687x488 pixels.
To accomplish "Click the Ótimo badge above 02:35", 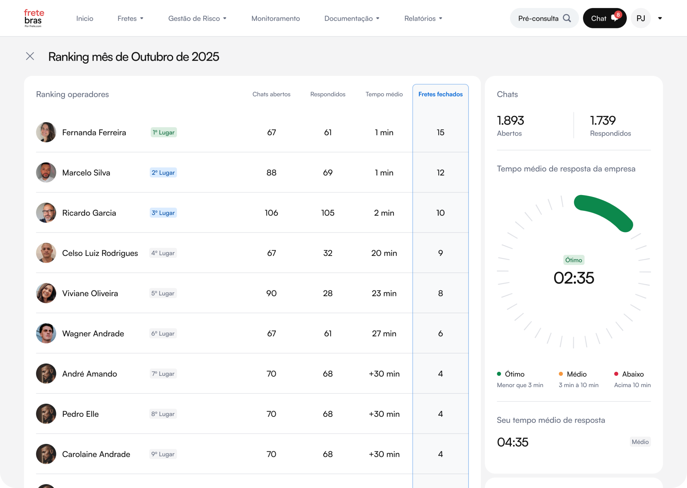I will click(x=574, y=260).
